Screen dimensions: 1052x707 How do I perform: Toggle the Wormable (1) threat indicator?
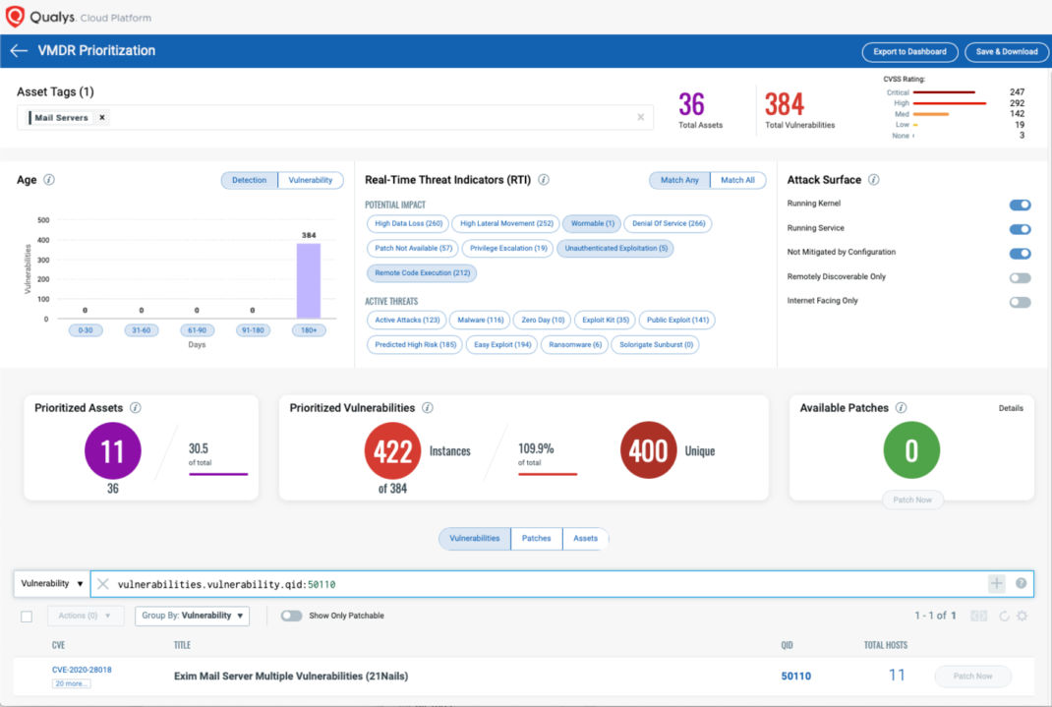pos(593,224)
